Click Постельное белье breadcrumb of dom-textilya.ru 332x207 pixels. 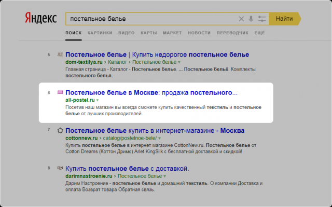pos(155,62)
